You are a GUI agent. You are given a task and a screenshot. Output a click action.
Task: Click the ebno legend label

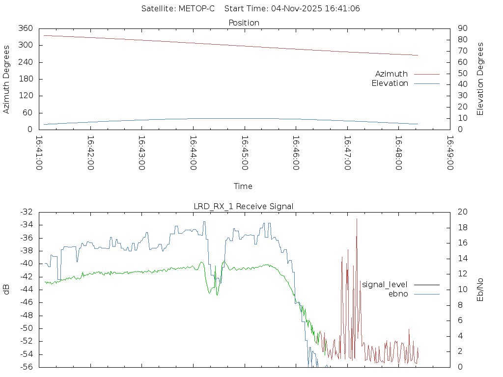click(x=398, y=294)
